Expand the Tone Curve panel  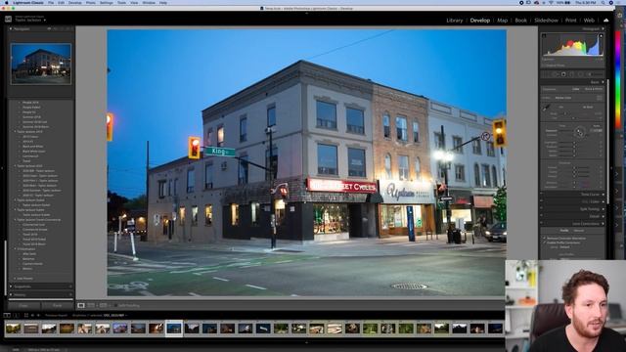click(603, 195)
